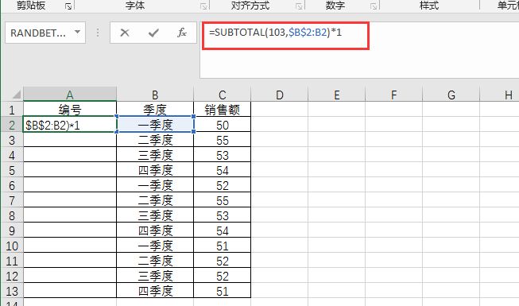Confirm the formula with the checkmark icon
Viewport: 519px width, 306px height.
point(153,33)
